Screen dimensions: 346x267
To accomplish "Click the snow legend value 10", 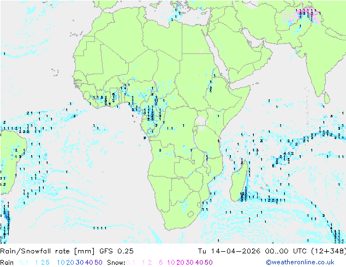I will point(171,263).
